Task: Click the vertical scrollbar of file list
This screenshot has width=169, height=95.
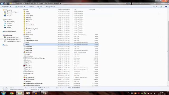Action: tap(168, 51)
